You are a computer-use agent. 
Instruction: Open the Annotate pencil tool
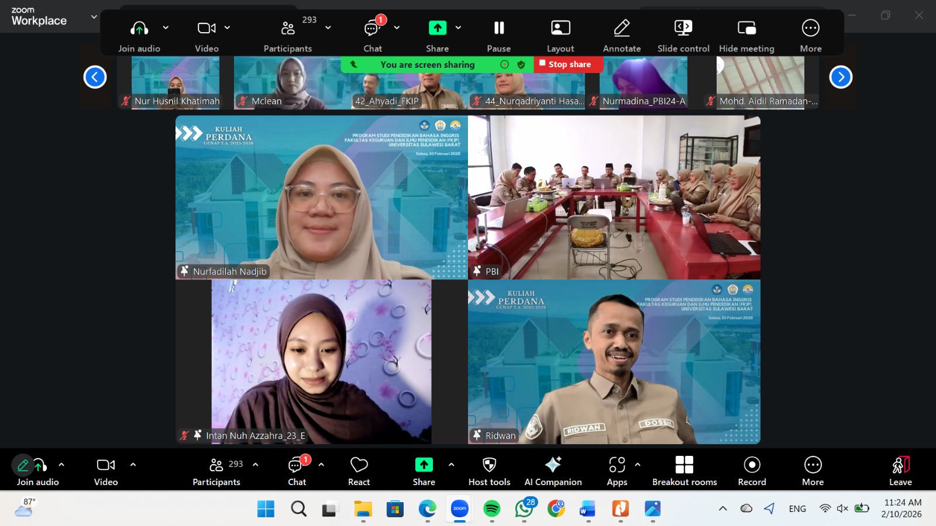point(621,28)
